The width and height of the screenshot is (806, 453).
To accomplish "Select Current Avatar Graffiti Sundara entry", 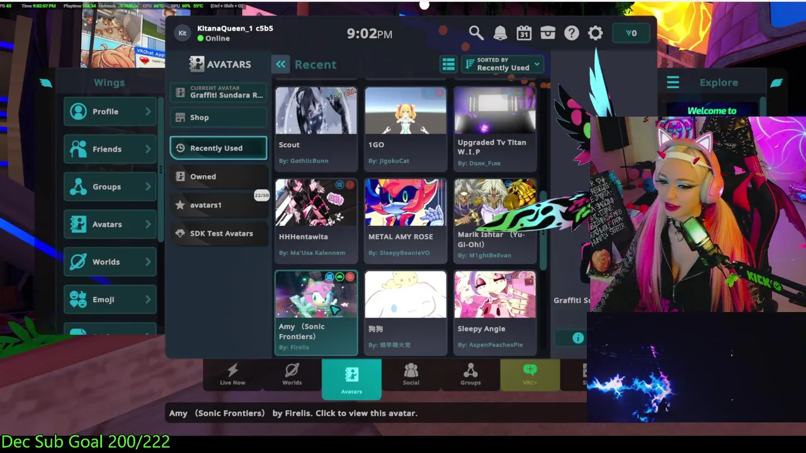I will click(x=219, y=92).
